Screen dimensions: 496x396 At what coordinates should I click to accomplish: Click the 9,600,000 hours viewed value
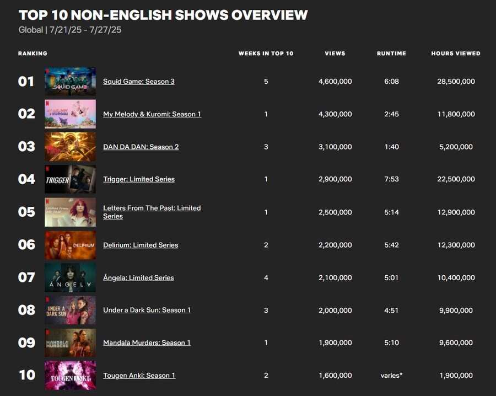[456, 343]
